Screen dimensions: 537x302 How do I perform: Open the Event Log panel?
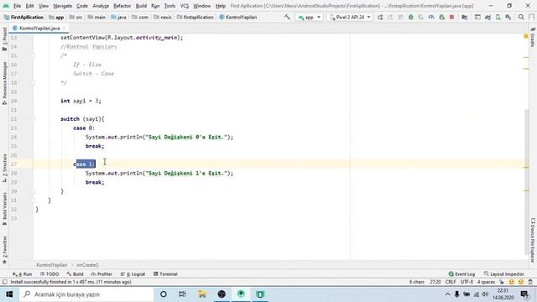(461, 274)
